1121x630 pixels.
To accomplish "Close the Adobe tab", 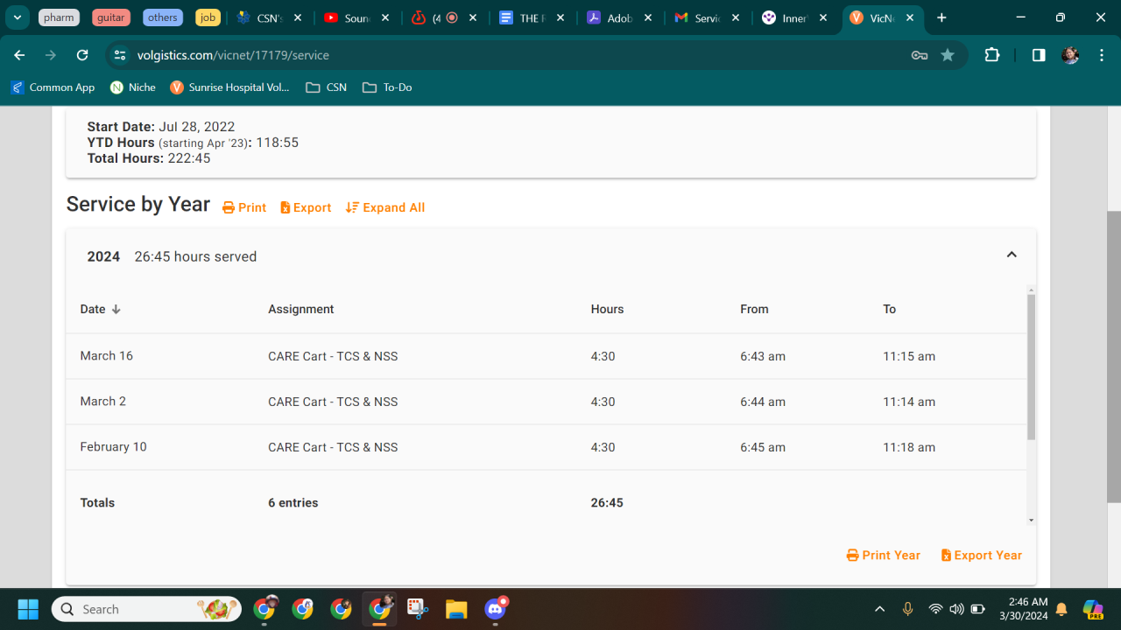I will click(x=648, y=17).
